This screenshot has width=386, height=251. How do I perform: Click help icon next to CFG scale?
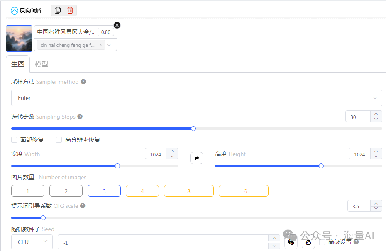(83, 206)
